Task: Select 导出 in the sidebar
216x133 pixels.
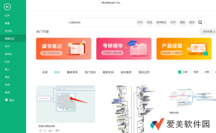Action: click(7, 77)
